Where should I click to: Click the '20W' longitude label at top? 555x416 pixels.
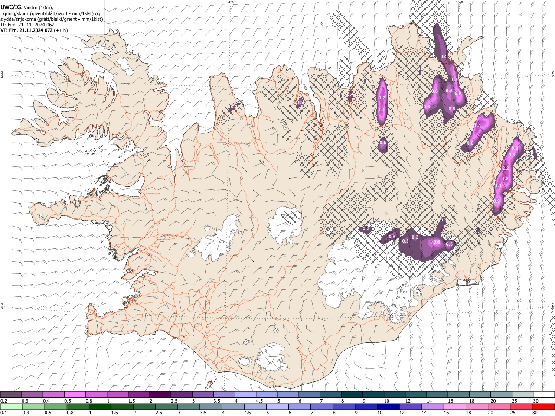231,2
